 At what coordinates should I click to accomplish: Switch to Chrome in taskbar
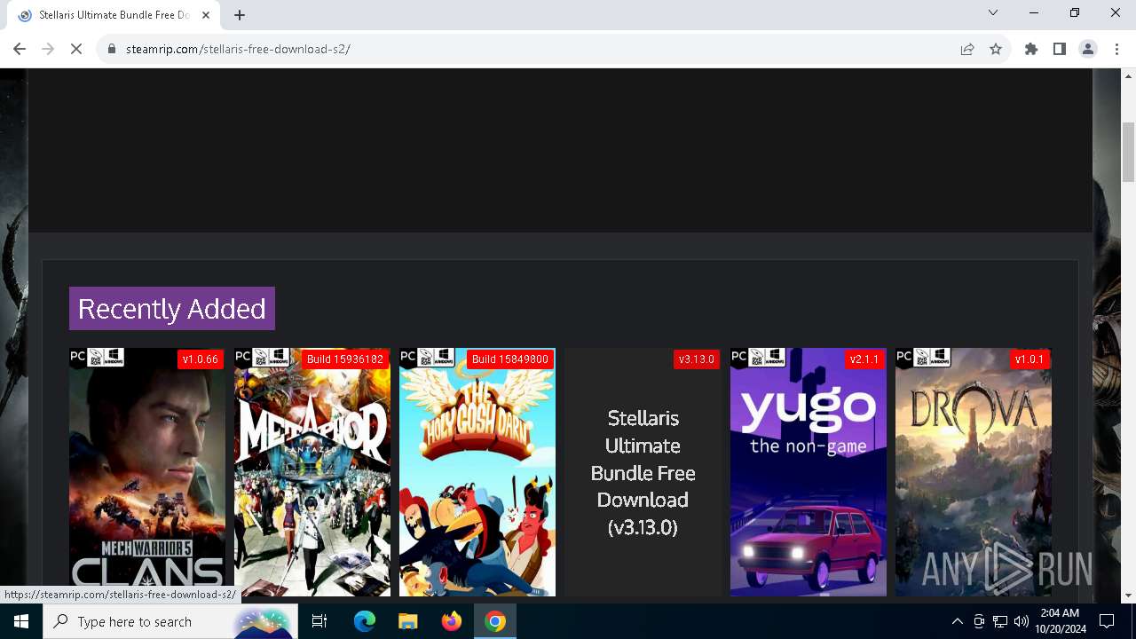495,621
